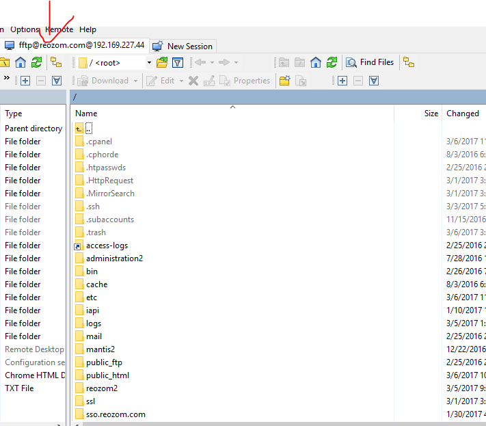Toggle directory tree icon right of Find Files

[x=409, y=63]
